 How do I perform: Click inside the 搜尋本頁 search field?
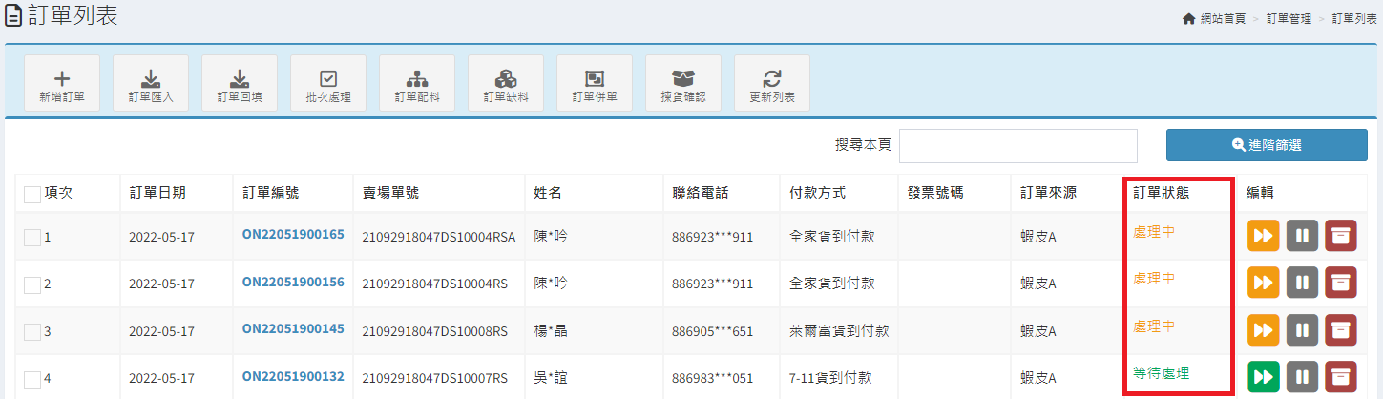pyautogui.click(x=1017, y=146)
